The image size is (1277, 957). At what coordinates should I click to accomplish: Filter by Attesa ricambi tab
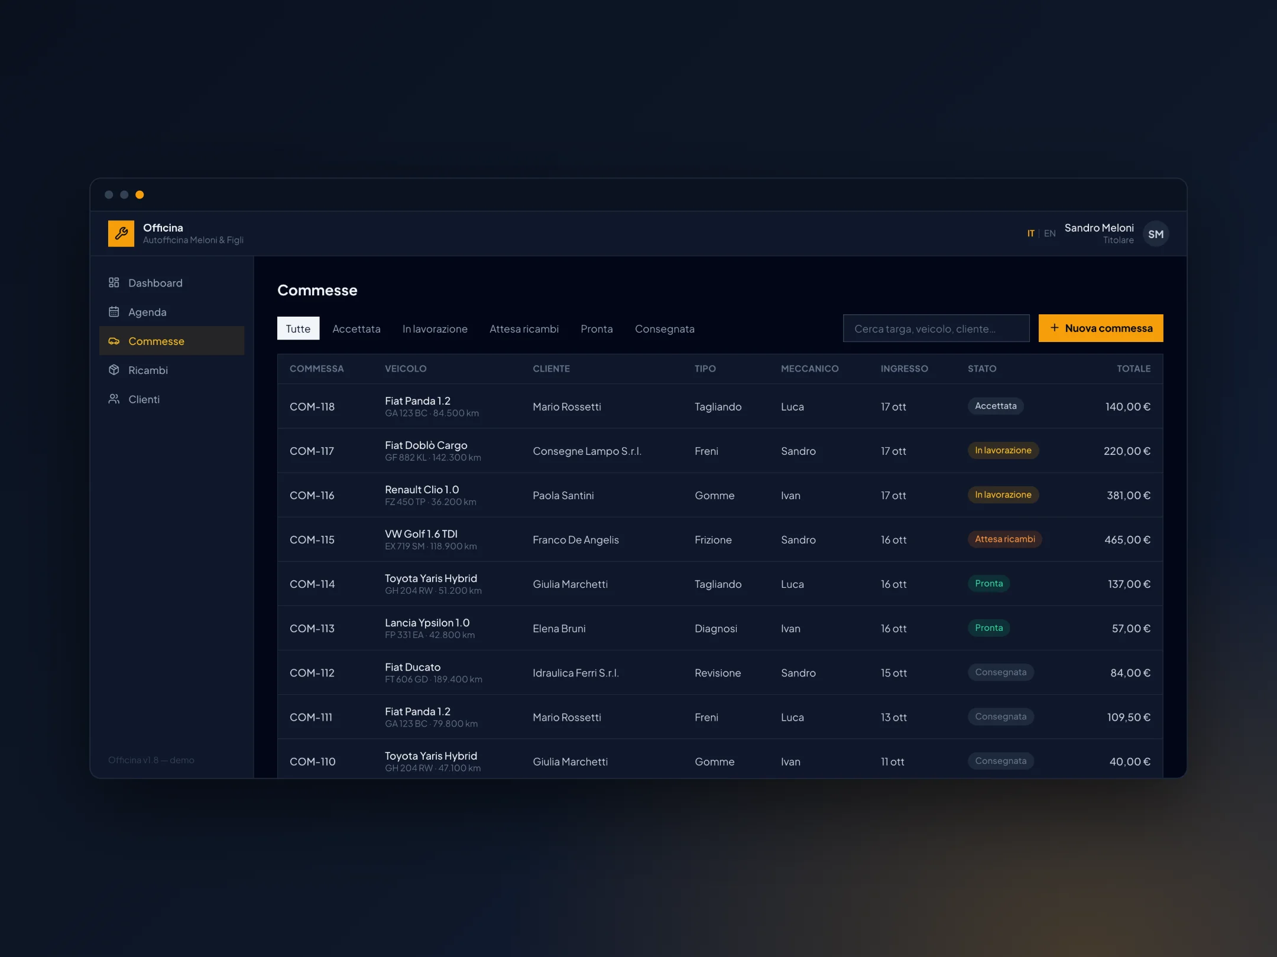(524, 328)
